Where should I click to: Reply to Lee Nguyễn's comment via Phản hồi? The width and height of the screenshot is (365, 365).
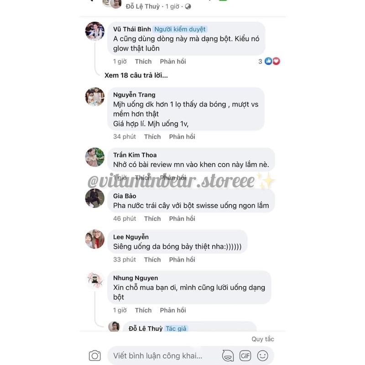coord(182,260)
